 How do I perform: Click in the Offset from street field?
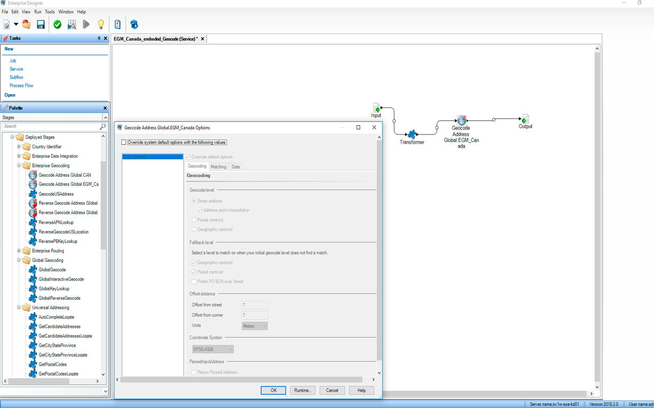254,305
